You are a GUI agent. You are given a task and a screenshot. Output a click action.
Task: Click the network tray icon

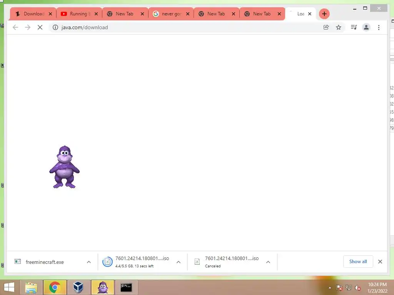pos(349,288)
